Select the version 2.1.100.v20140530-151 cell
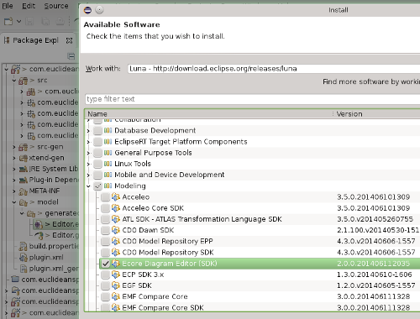This screenshot has width=420, height=319. [378, 230]
